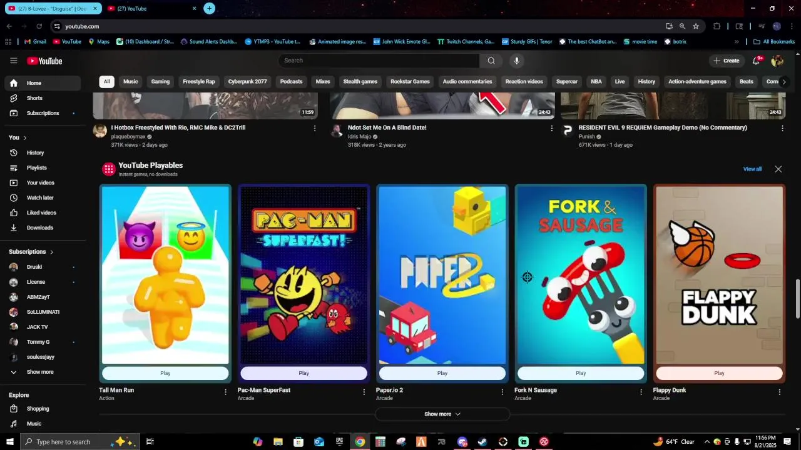Dismiss the YouTube Playables shelf
Viewport: 801px width, 450px height.
[x=778, y=169]
